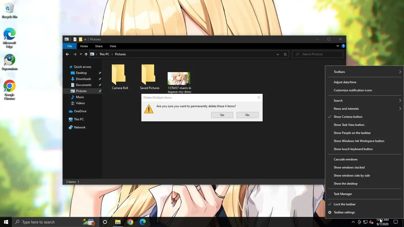Launch Microsoft Edge from desktop shortcut
This screenshot has height=227, width=404.
coord(10,38)
